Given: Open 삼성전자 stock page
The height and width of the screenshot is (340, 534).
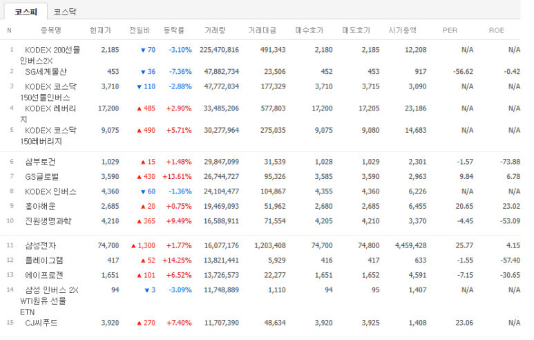Looking at the screenshot, I should [40, 245].
